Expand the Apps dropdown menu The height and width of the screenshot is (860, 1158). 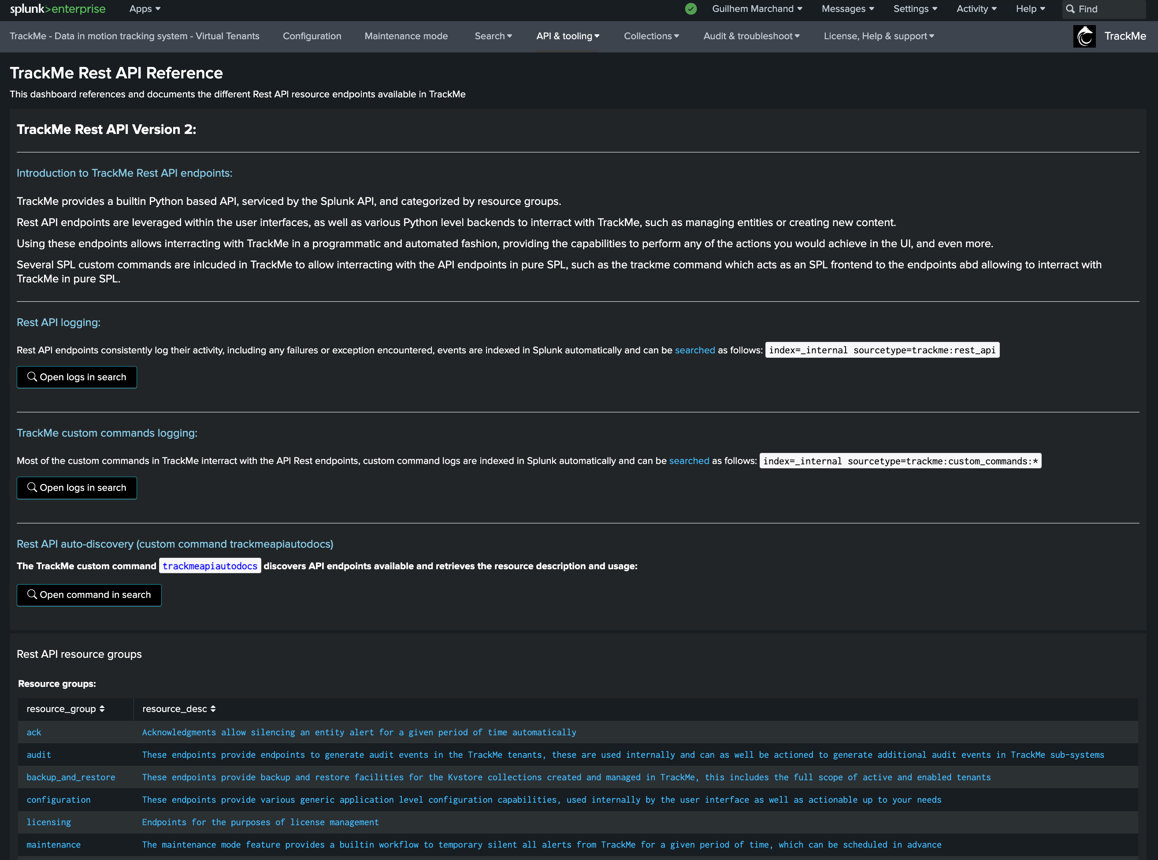pyautogui.click(x=145, y=9)
